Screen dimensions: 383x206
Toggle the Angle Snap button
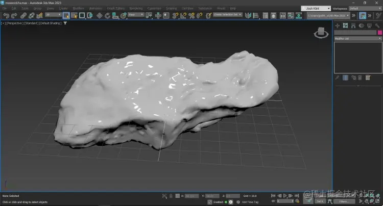183,16
